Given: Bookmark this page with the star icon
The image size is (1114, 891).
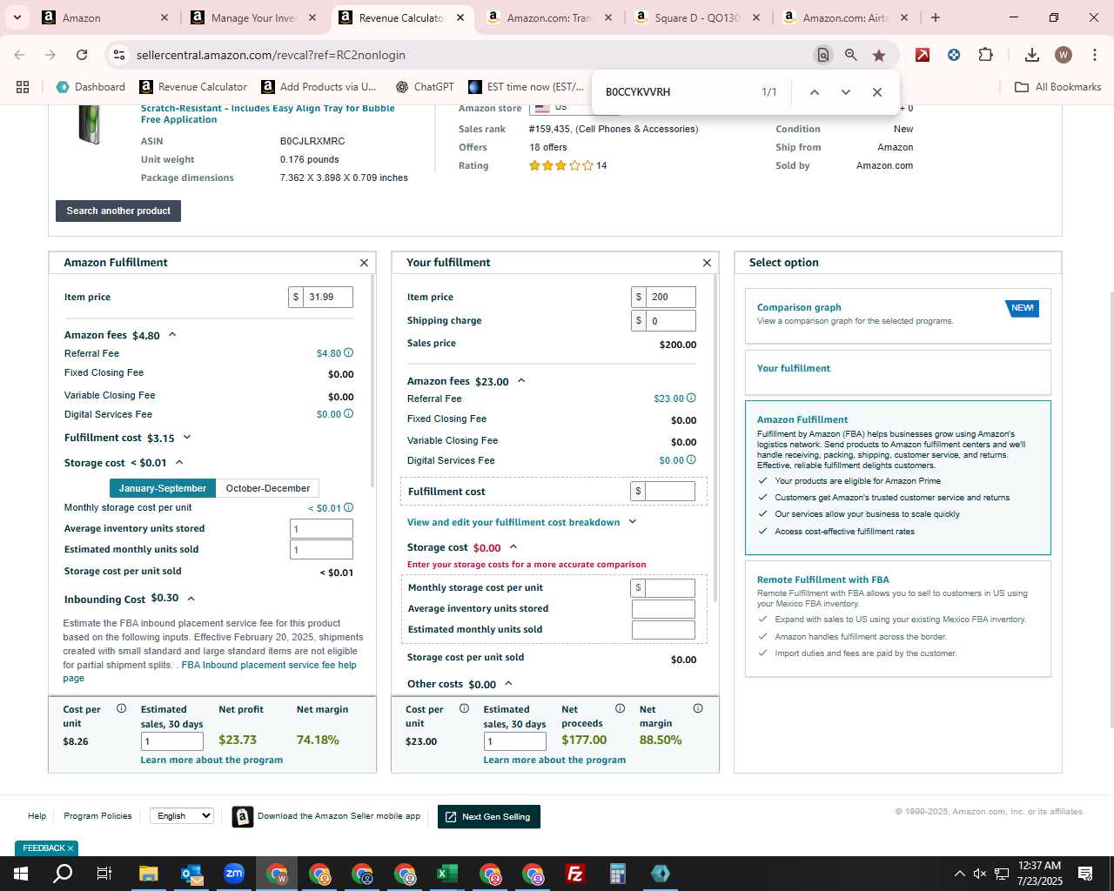Looking at the screenshot, I should (879, 55).
